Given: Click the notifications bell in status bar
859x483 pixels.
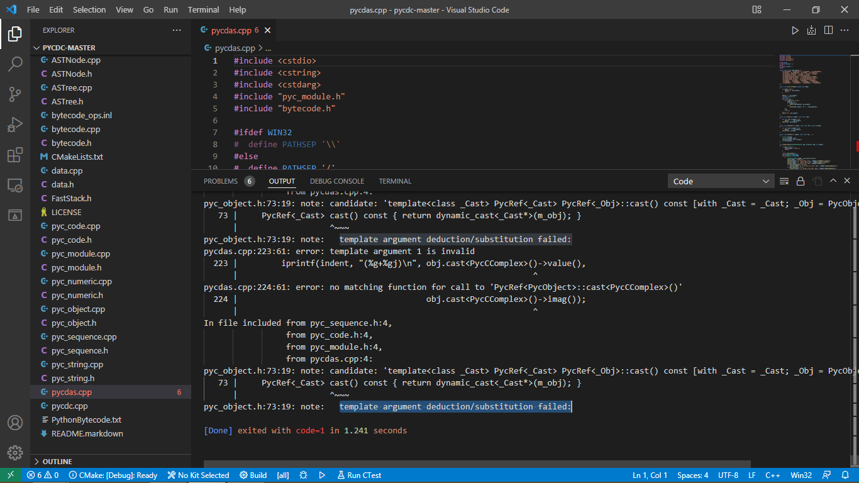Looking at the screenshot, I should pyautogui.click(x=845, y=475).
